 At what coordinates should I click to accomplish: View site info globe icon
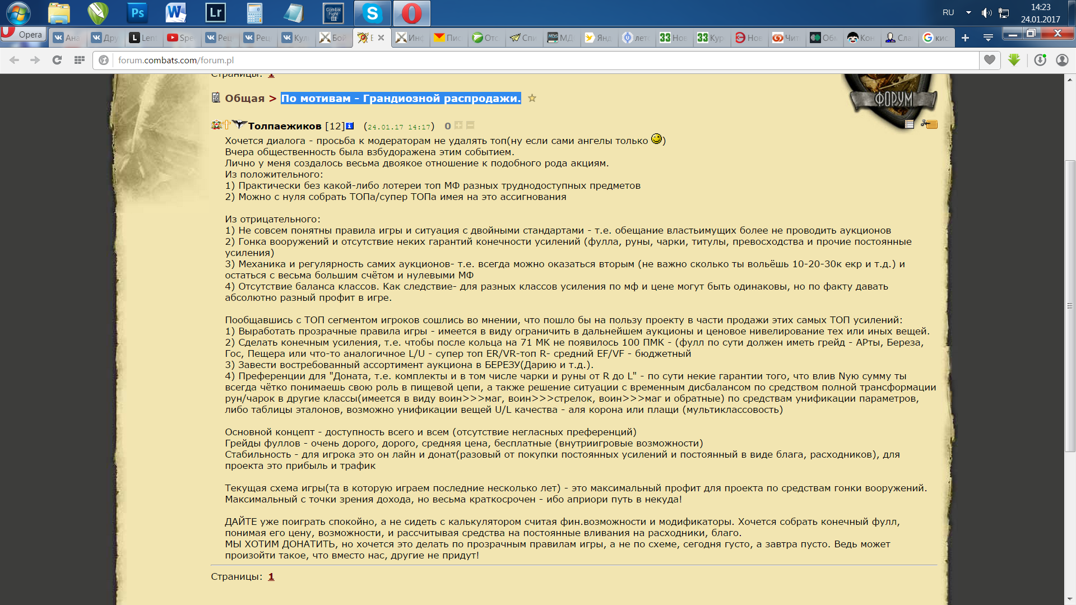(104, 60)
